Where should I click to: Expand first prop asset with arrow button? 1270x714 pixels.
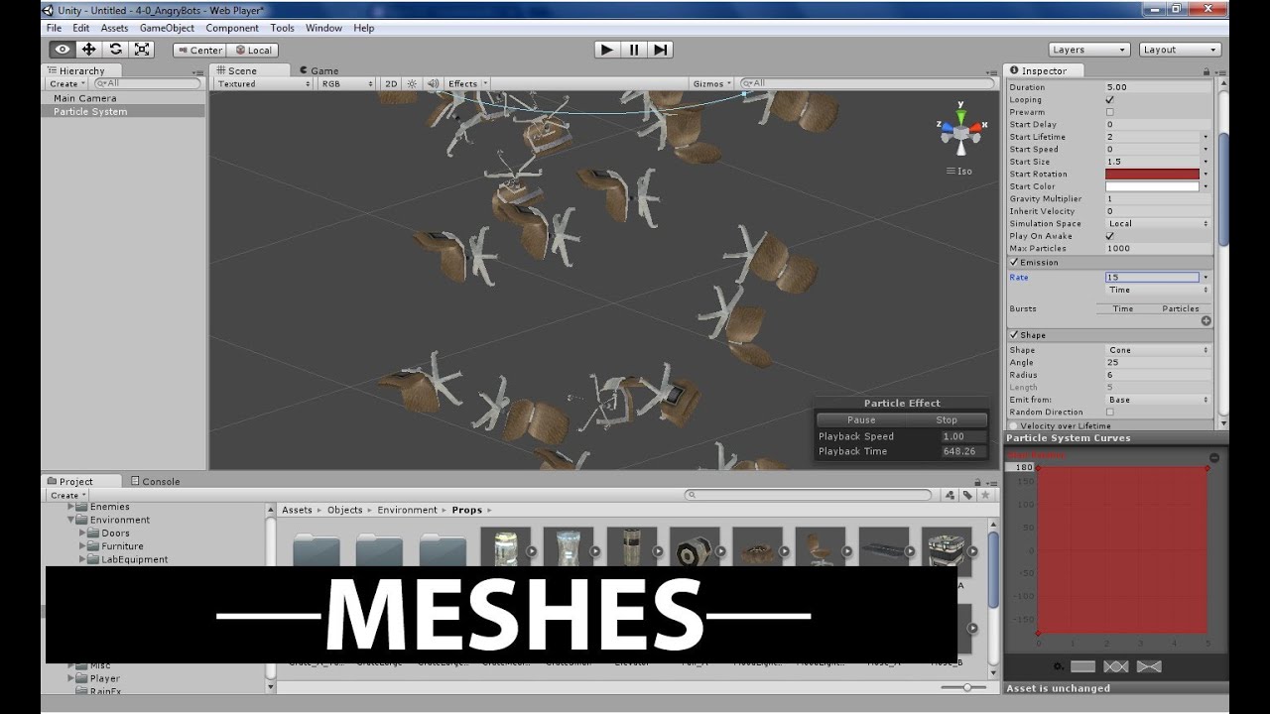tap(531, 551)
